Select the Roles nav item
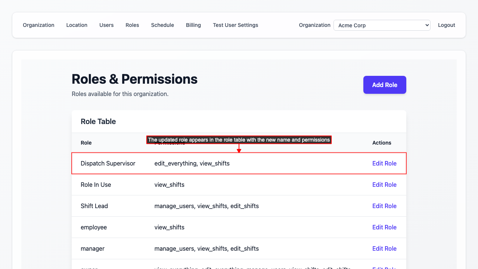The height and width of the screenshot is (269, 478). (132, 25)
